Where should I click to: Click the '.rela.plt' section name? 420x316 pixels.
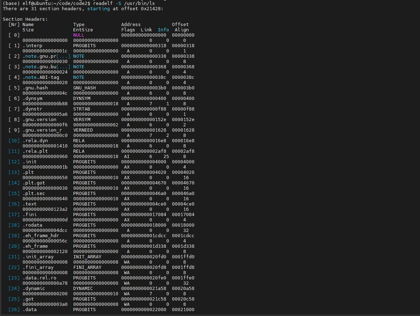pyautogui.click(x=35, y=151)
